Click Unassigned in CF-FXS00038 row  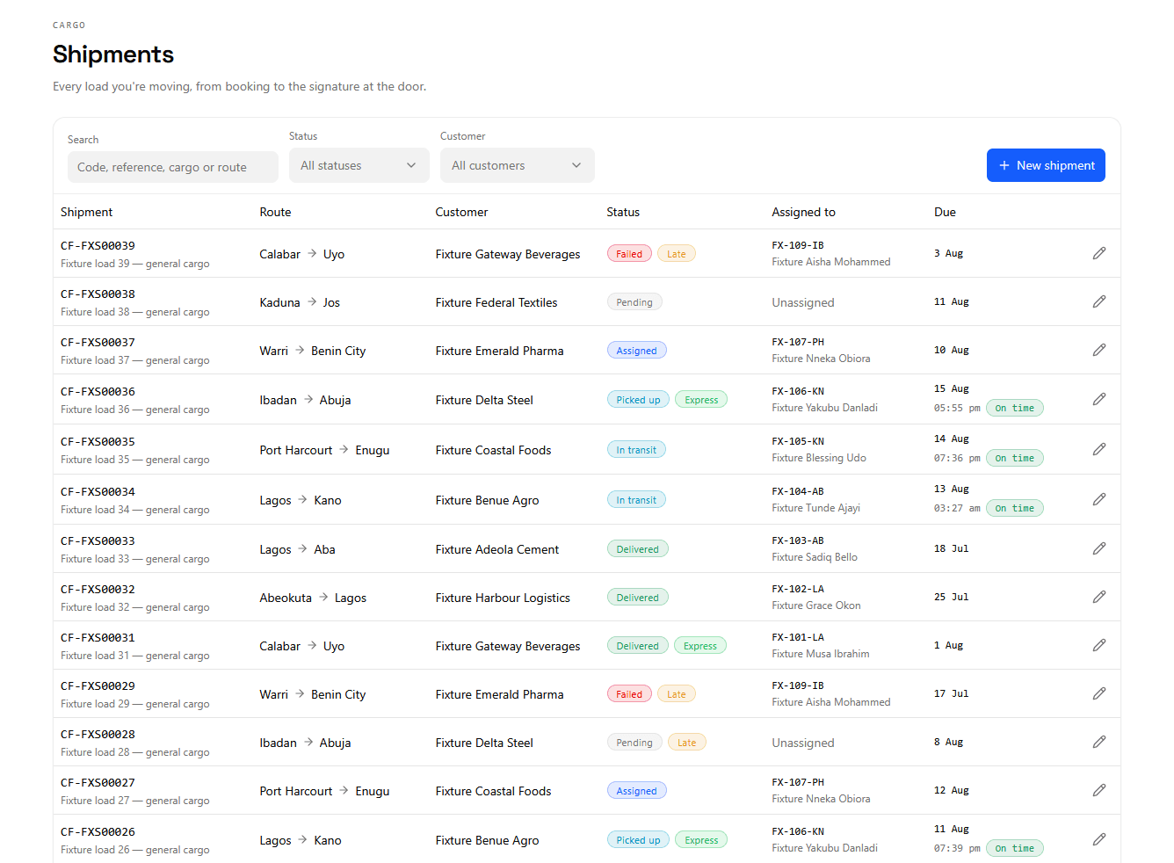tap(803, 302)
